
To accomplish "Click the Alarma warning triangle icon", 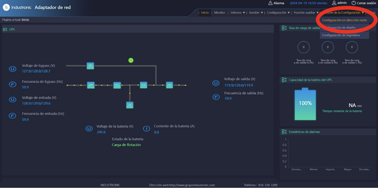I will pyautogui.click(x=270, y=3).
